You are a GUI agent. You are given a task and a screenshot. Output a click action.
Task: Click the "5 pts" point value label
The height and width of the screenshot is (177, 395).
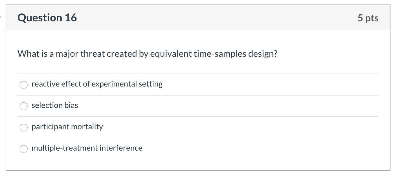click(368, 18)
